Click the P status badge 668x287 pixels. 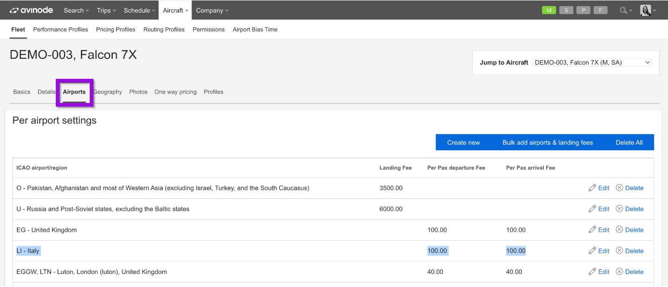coord(583,10)
